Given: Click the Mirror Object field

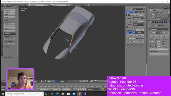Looking at the screenshot, I should pyautogui.click(x=159, y=54).
